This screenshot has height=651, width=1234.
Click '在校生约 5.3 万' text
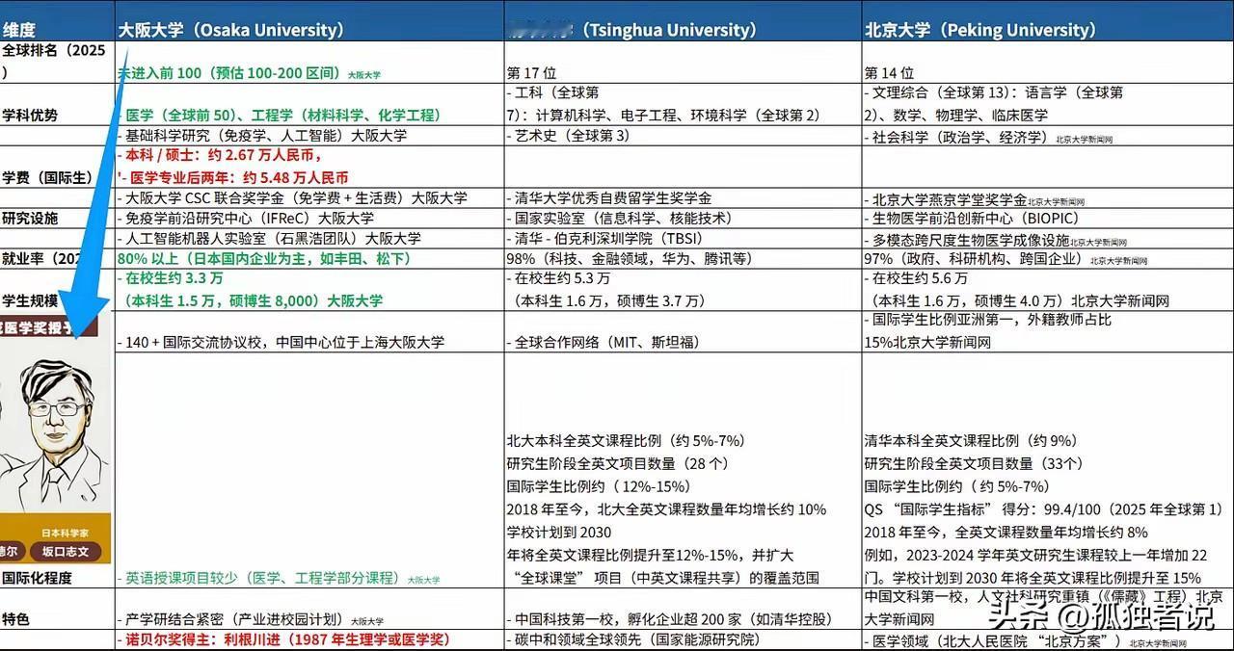point(562,278)
